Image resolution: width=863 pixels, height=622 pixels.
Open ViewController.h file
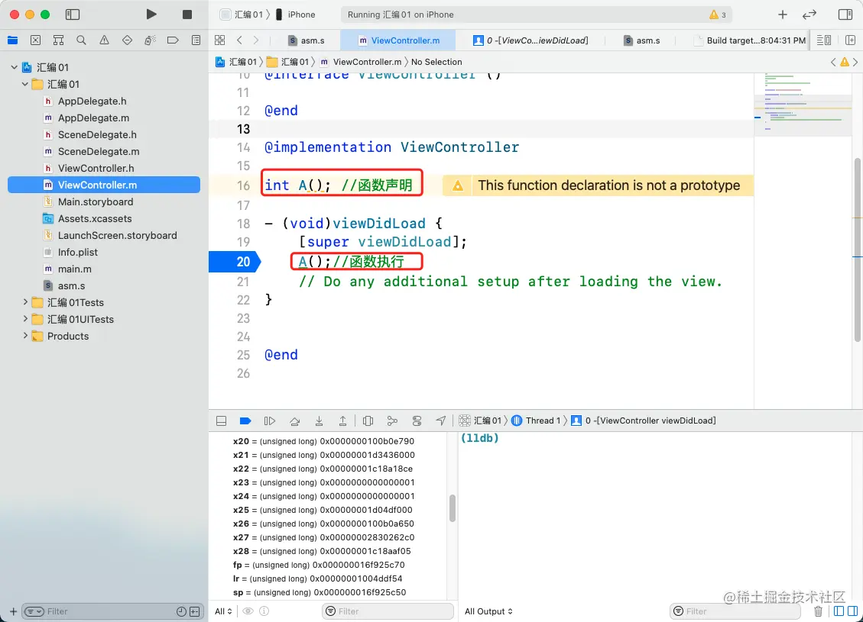click(x=96, y=168)
